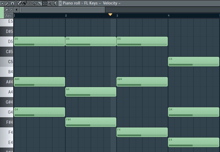Select the D5 note in bar 3
Image resolution: width=220 pixels, height=152 pixels.
pyautogui.click(x=142, y=42)
